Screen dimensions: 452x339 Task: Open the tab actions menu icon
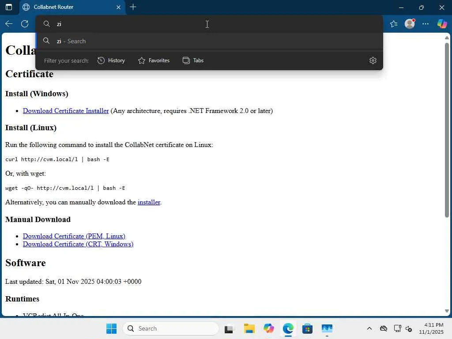9,7
